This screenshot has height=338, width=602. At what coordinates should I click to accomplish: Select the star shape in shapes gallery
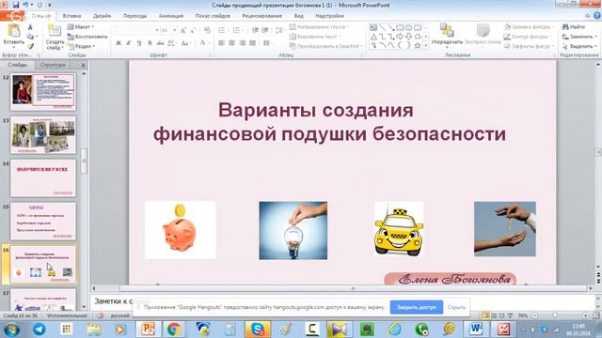coord(418,46)
